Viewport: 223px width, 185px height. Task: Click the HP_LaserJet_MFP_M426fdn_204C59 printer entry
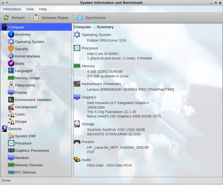[118, 147]
